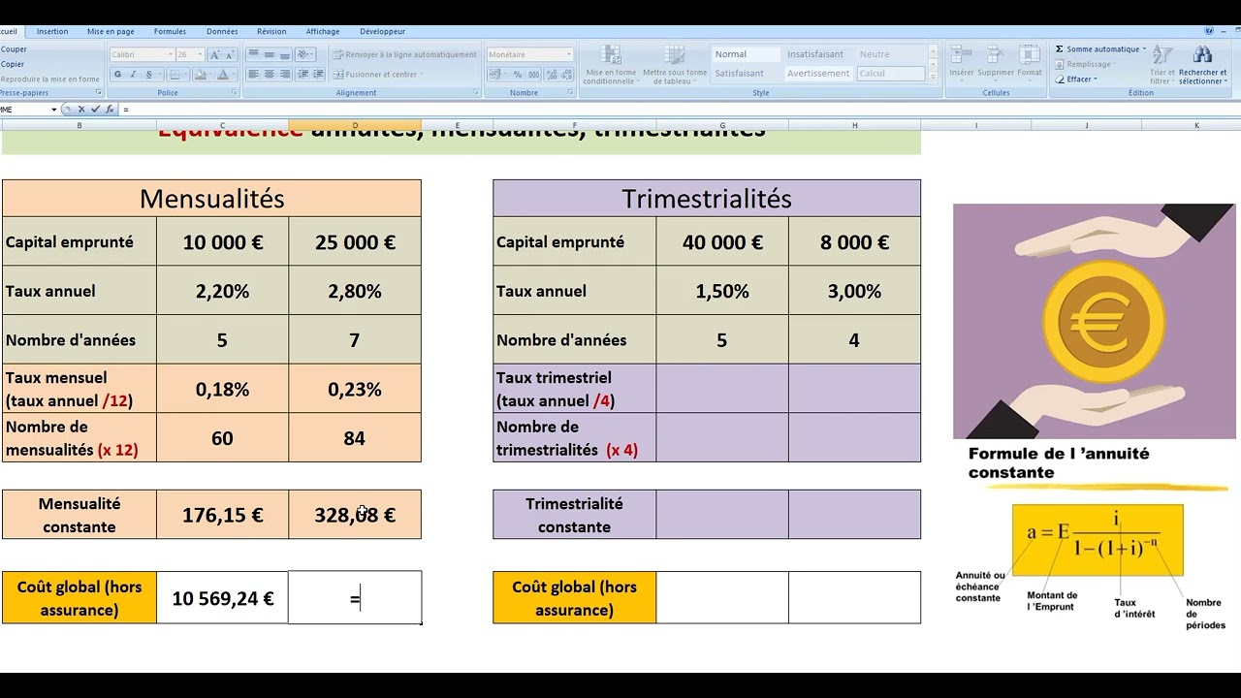This screenshot has height=698, width=1241.
Task: Increase font size with large A button
Action: tap(215, 54)
